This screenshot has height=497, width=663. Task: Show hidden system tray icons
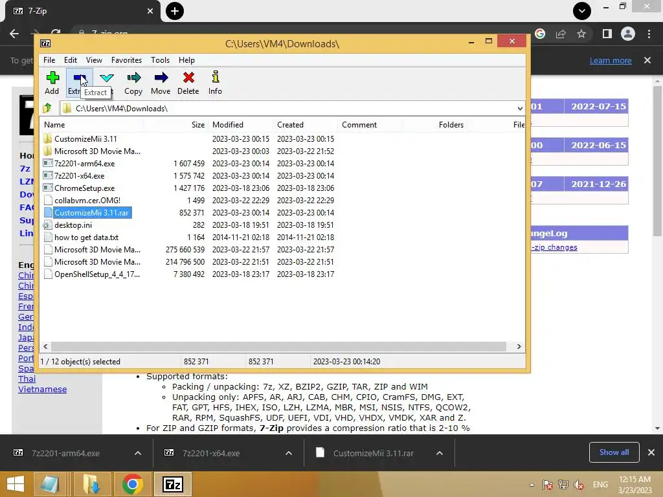coord(532,485)
